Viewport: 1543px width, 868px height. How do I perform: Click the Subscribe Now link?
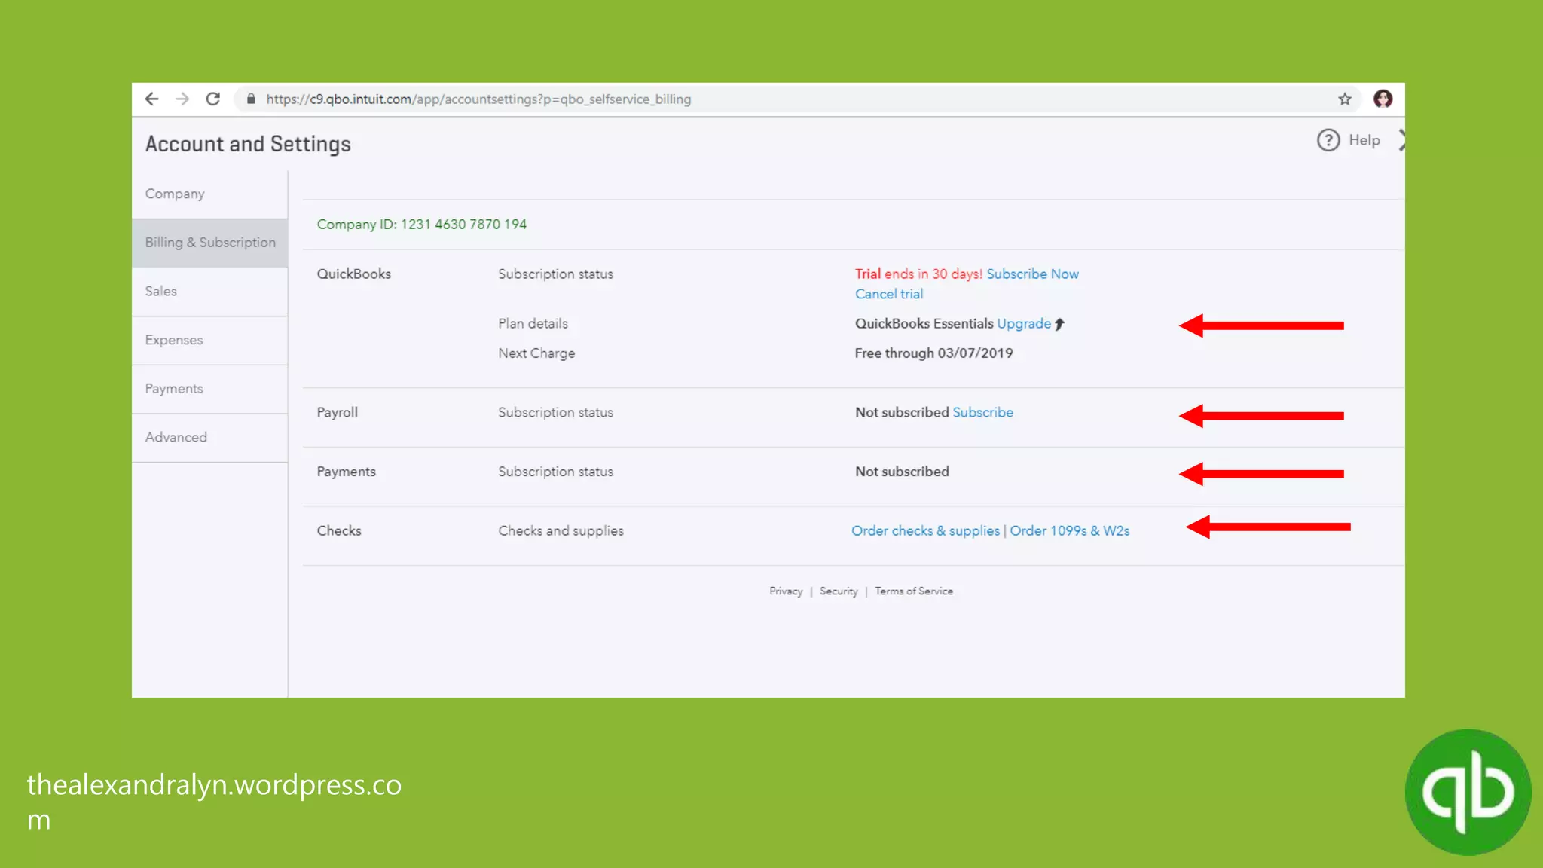click(1032, 274)
